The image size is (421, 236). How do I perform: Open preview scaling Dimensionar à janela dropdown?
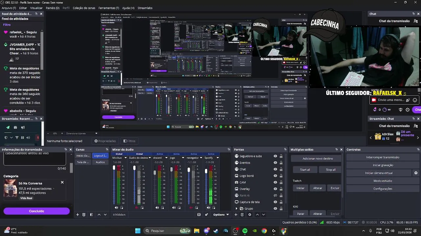pyautogui.click(x=82, y=133)
